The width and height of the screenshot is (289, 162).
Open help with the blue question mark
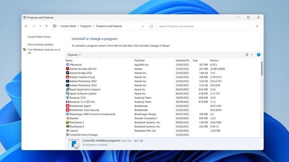[258, 55]
